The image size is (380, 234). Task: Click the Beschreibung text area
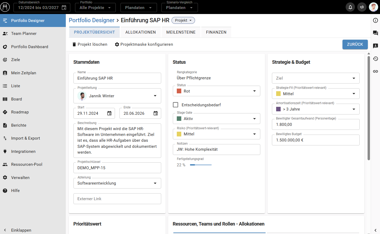coord(117,141)
